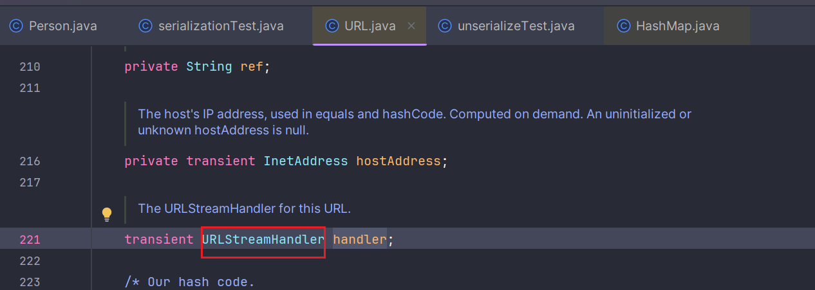This screenshot has width=815, height=290.
Task: Click the handler field name
Action: click(x=359, y=240)
